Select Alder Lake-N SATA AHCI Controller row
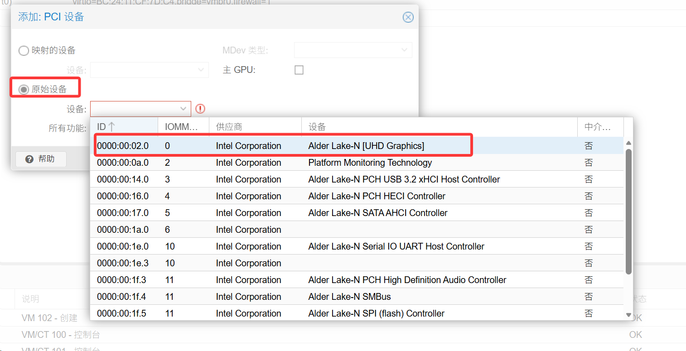 pos(377,213)
